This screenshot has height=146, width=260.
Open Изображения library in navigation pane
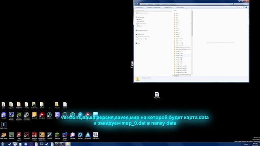(141, 24)
